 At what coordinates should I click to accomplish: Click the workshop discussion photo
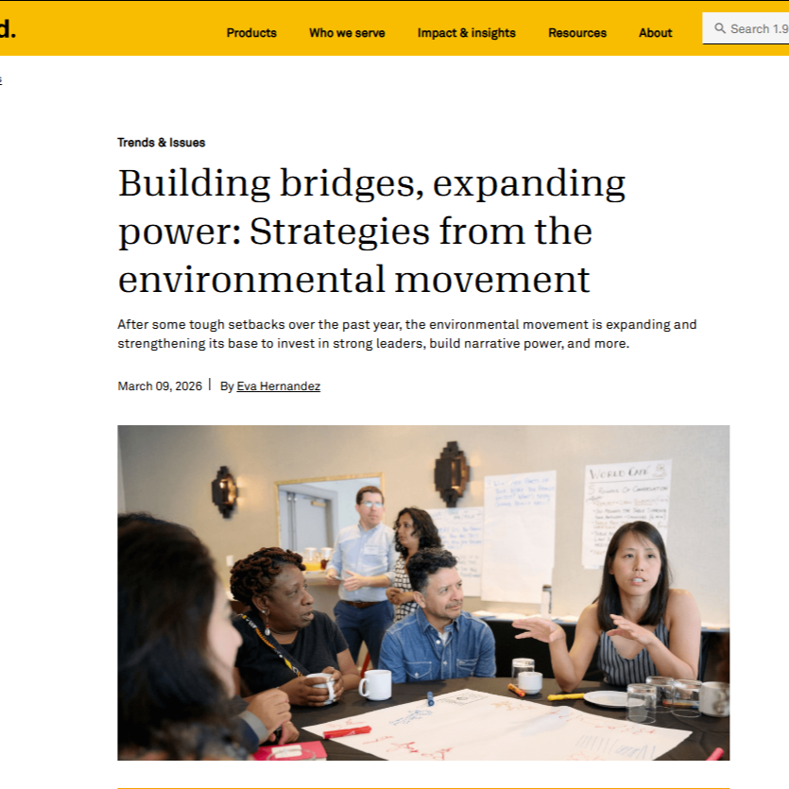[422, 592]
